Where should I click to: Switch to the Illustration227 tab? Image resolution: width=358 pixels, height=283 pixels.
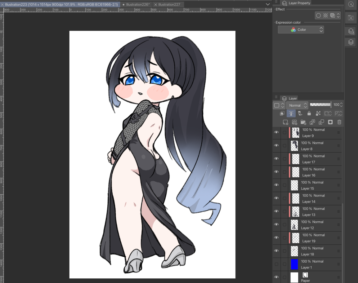coord(169,4)
